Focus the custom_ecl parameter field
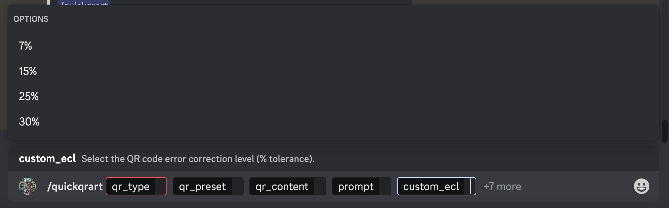Image resolution: width=669 pixels, height=208 pixels. (x=436, y=186)
